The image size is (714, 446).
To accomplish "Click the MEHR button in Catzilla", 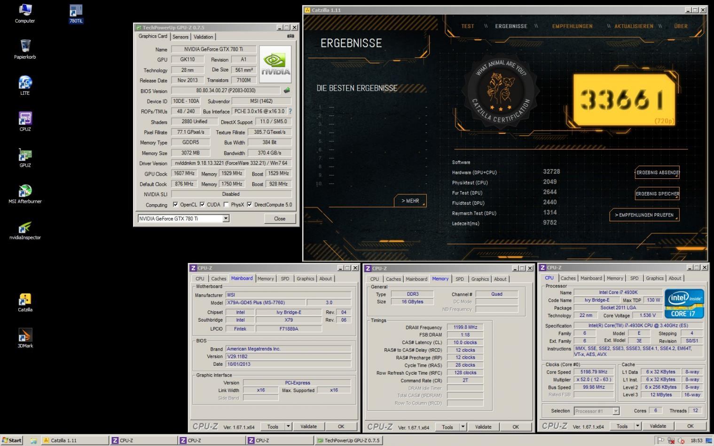I will (x=410, y=200).
